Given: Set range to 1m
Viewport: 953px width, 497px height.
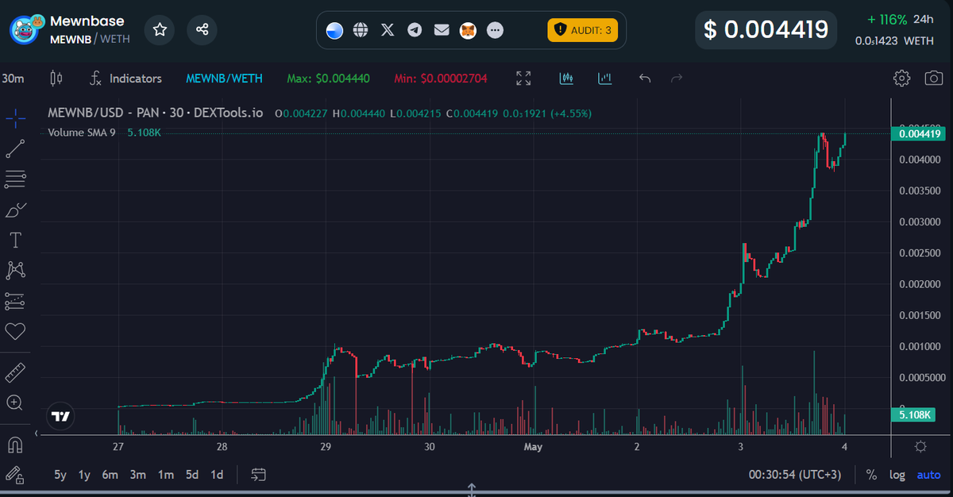Looking at the screenshot, I should point(165,475).
